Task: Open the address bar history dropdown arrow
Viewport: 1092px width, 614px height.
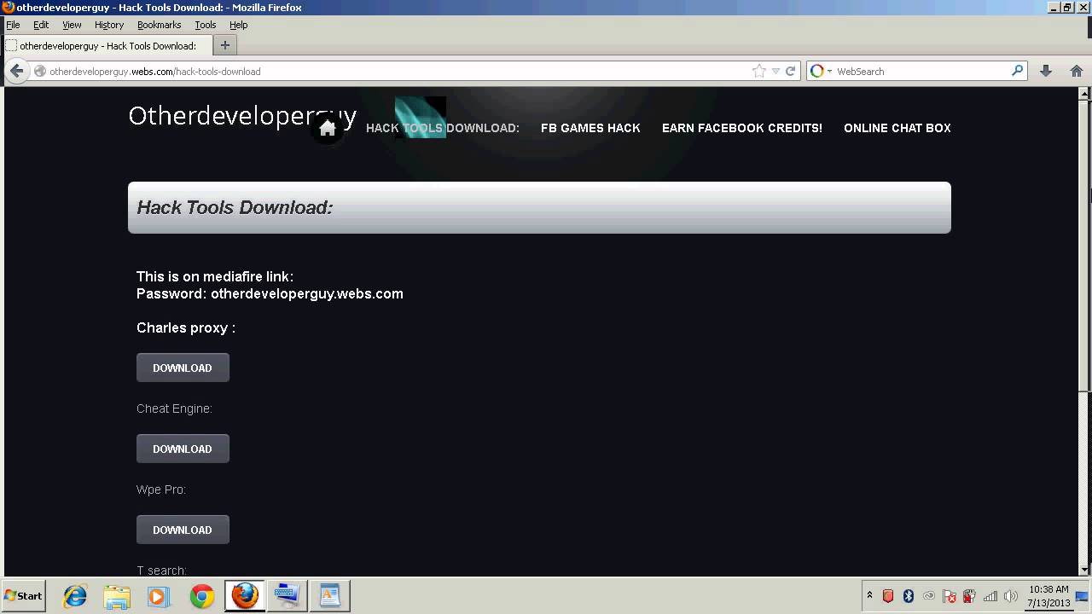Action: [775, 71]
